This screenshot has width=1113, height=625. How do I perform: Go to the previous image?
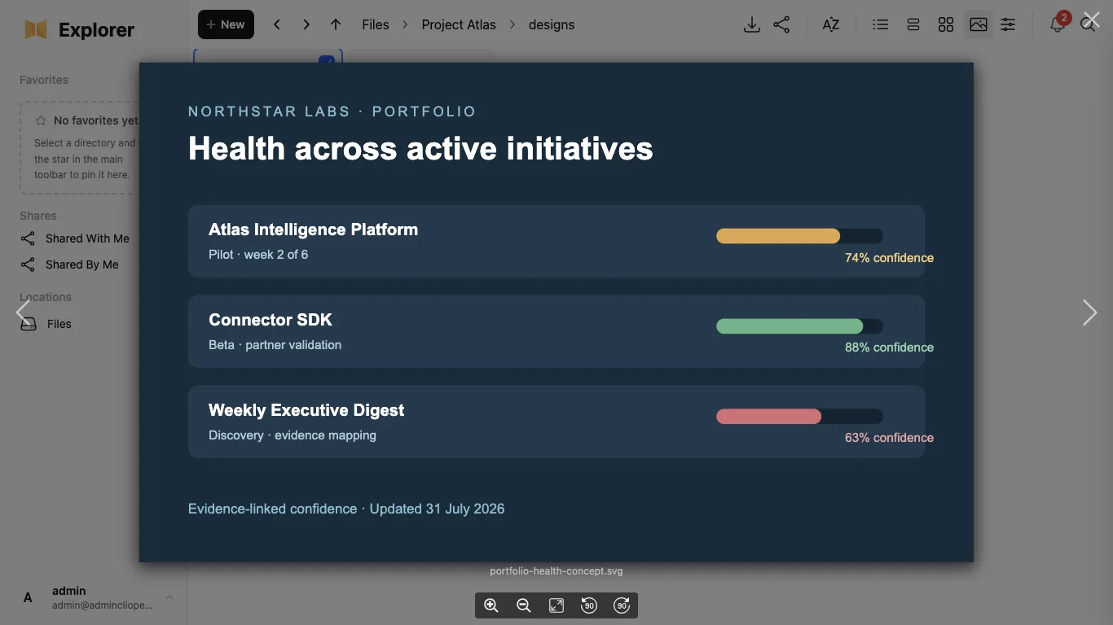point(23,312)
